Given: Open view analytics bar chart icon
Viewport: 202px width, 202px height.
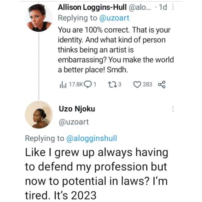Looking at the screenshot, I should 61,84.
